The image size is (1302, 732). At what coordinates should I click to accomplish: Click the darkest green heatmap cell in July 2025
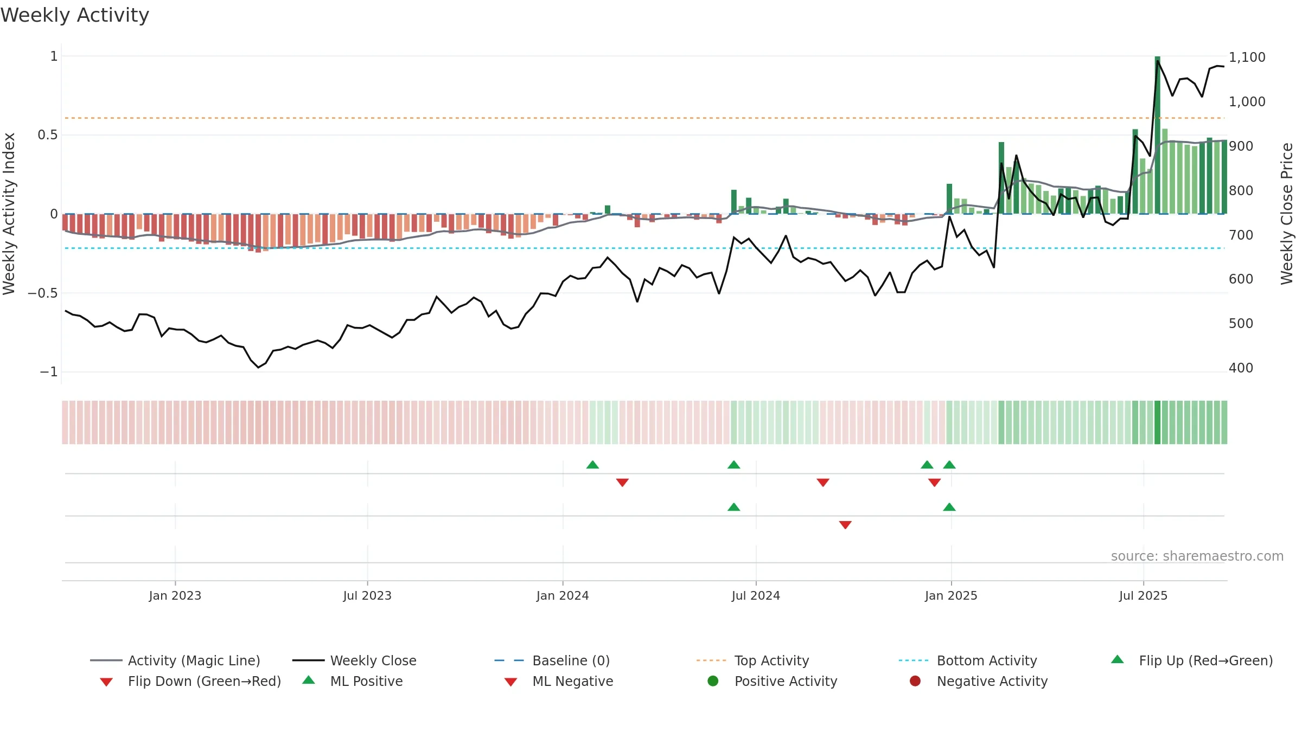click(1157, 422)
